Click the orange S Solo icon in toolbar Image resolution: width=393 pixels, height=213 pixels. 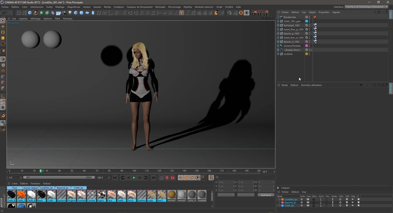point(241,13)
